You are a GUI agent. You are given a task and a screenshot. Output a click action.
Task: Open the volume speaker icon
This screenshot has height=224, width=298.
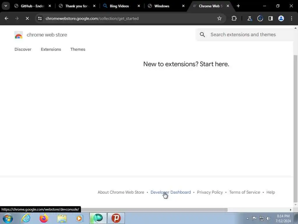tap(268, 218)
